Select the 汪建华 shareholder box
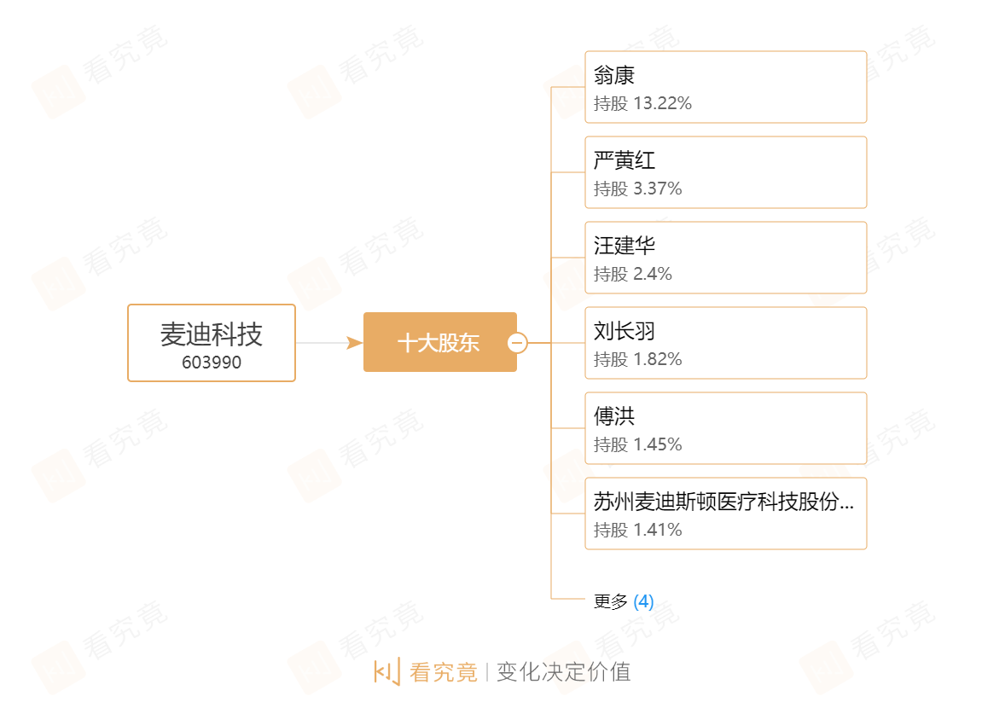 tap(725, 258)
